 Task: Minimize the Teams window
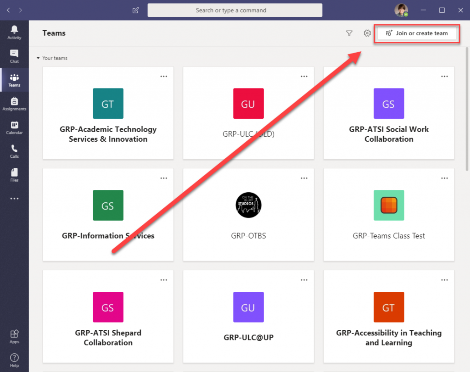423,10
